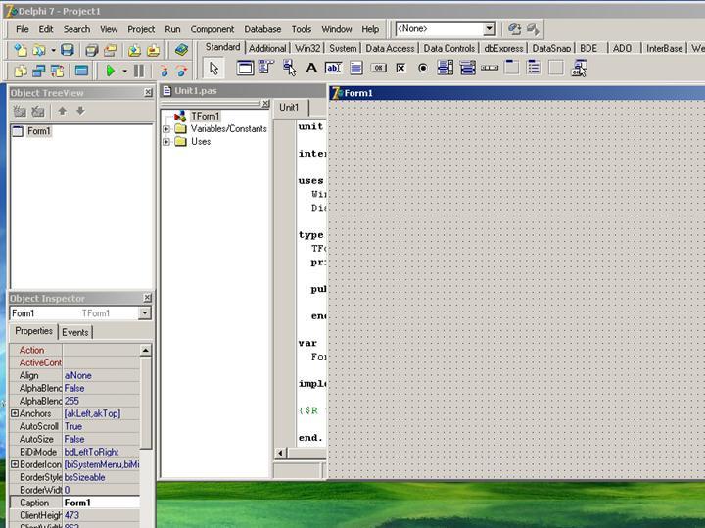705x528 pixels.
Task: Click the Object Inspector scroll up arrow
Action: click(145, 350)
